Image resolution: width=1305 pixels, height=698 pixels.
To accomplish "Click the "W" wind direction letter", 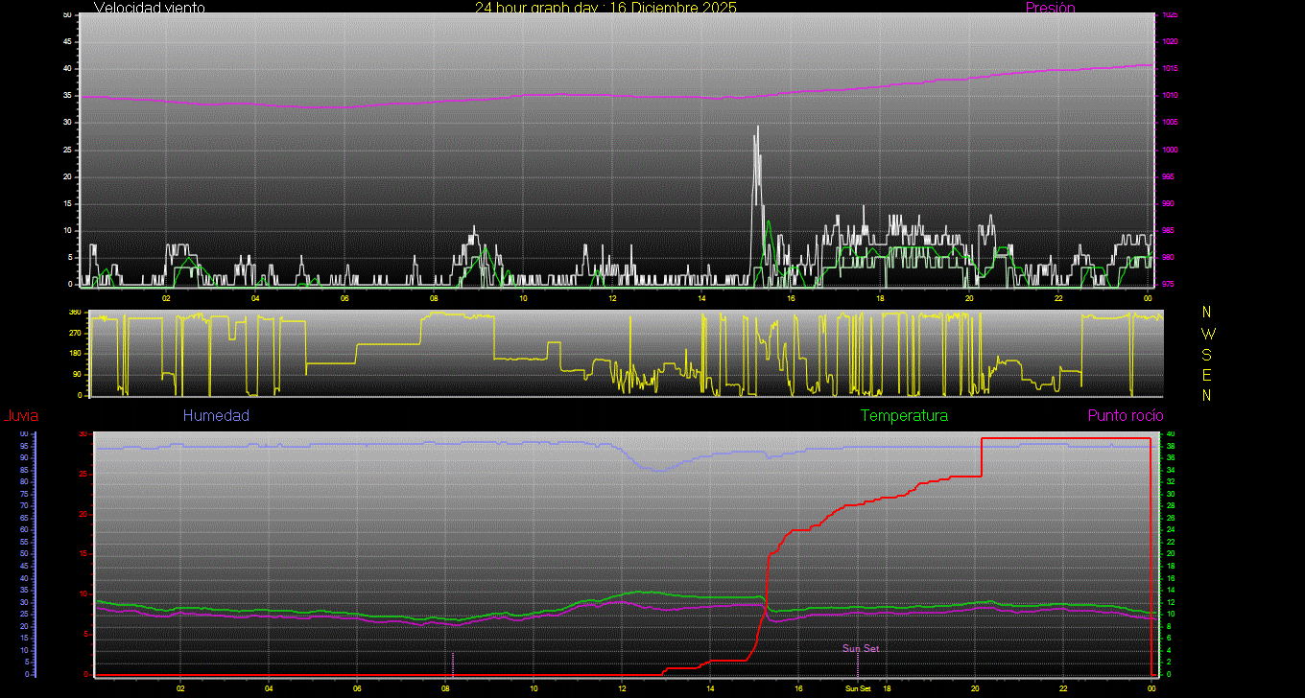I will click(x=1207, y=334).
